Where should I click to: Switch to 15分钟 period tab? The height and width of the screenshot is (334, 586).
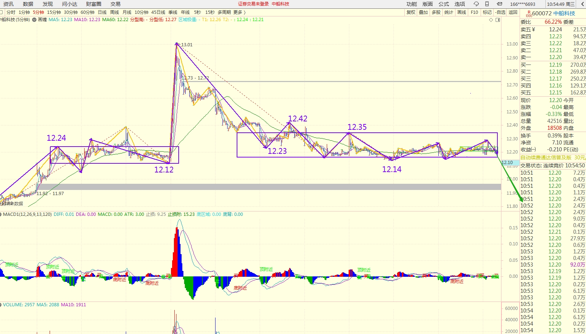(x=54, y=12)
